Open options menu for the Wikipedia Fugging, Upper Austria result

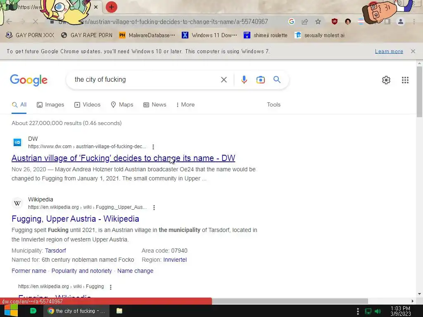coord(154,208)
